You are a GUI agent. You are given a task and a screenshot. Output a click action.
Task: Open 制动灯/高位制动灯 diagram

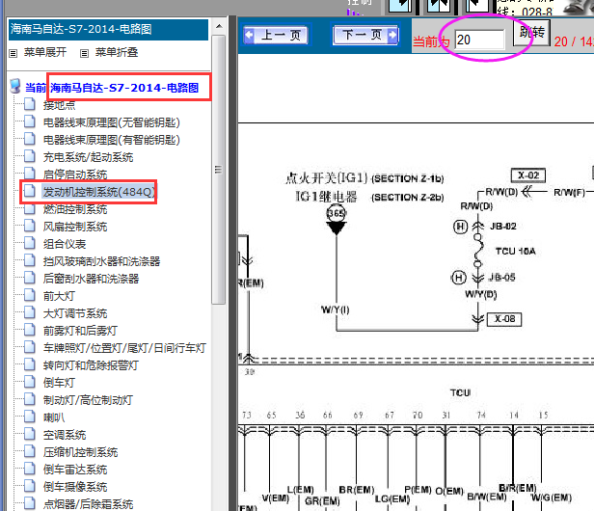tap(88, 400)
